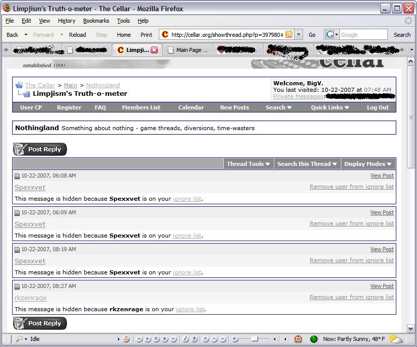Click the eject-style player button in status bar
Viewport: 417px width, 347px height.
coord(206,339)
